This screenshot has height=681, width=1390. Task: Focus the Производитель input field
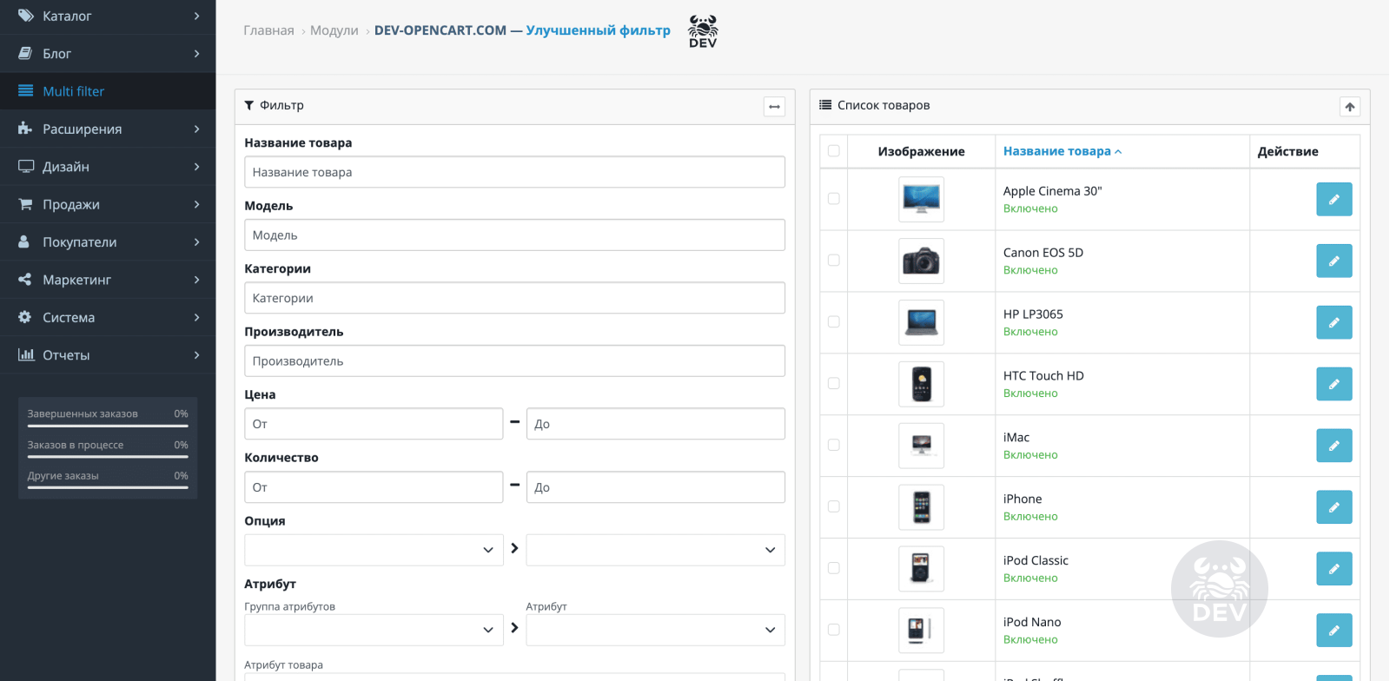514,360
